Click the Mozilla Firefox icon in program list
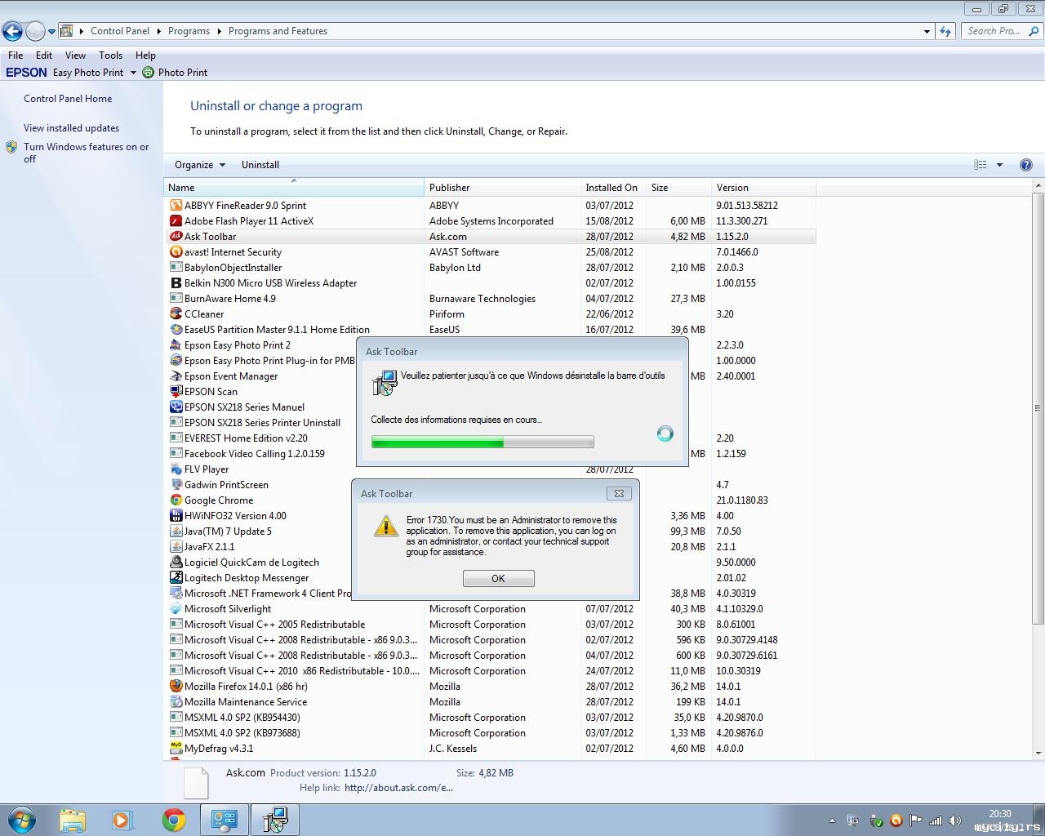Screen dimensions: 1045x836 (x=176, y=687)
